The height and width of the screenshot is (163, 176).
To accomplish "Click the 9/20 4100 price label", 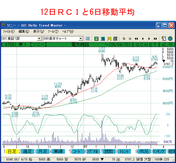I will click(8, 97).
